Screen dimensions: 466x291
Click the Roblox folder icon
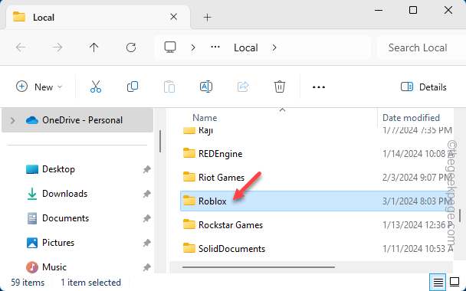click(x=189, y=201)
